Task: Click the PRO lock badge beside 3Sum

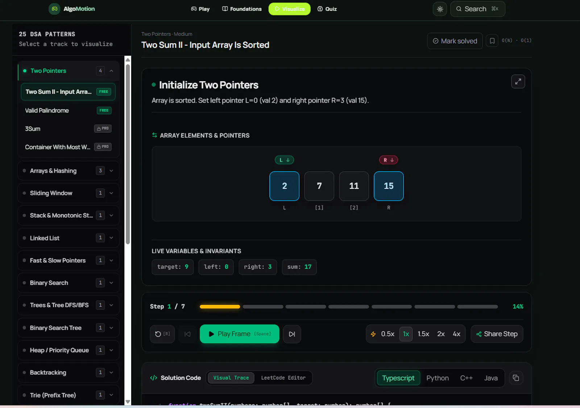Action: 103,128
